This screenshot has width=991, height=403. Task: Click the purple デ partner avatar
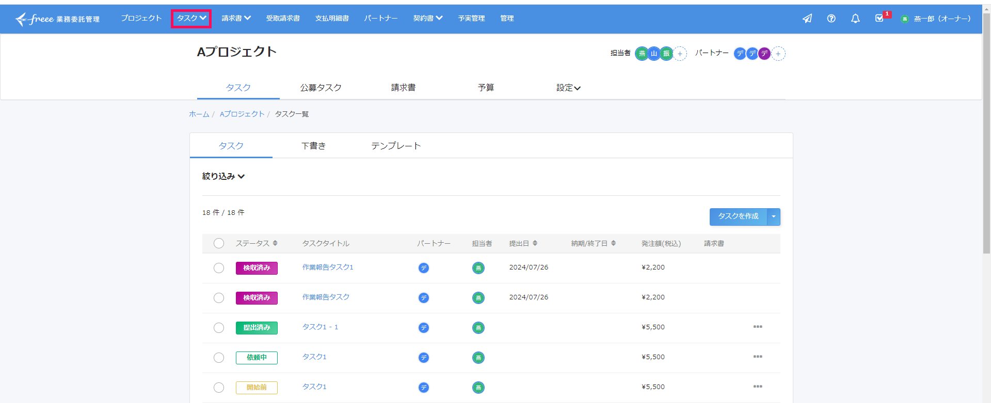pyautogui.click(x=764, y=54)
